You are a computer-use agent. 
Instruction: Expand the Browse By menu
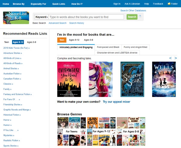point(19,4)
